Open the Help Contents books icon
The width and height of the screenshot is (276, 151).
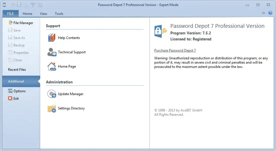(52, 38)
